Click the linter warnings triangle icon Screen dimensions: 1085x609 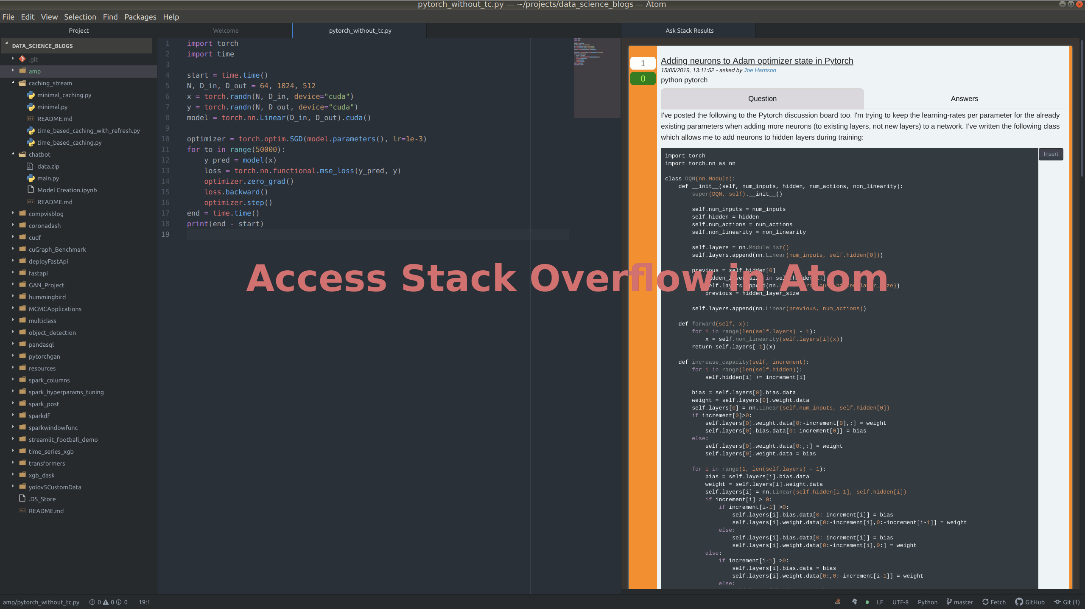tap(106, 602)
